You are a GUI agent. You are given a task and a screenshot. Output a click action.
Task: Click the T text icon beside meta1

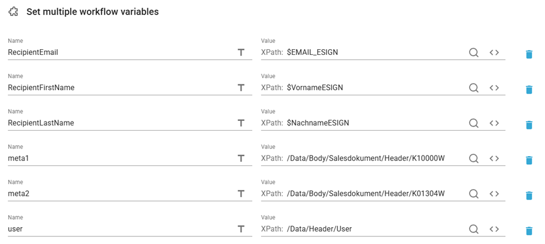[241, 158]
